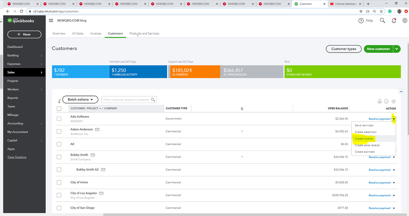Check the box for City of Los Angeles
409x216 pixels.
coord(59,196)
